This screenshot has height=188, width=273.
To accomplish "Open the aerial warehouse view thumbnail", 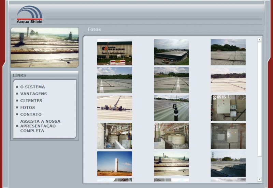I will coord(171,52).
